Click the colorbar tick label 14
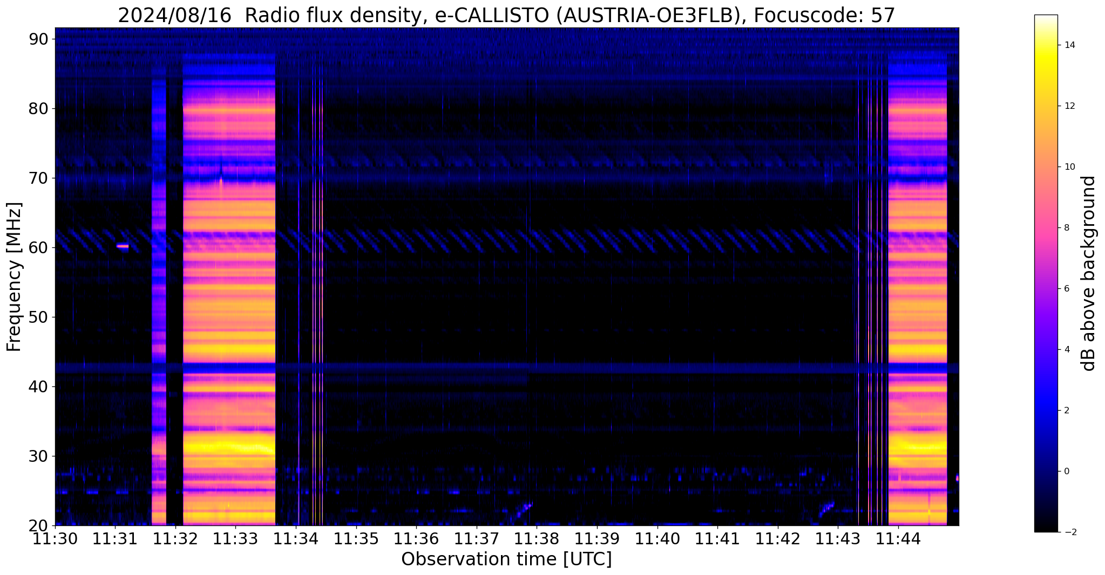The width and height of the screenshot is (1105, 575). (x=1069, y=45)
